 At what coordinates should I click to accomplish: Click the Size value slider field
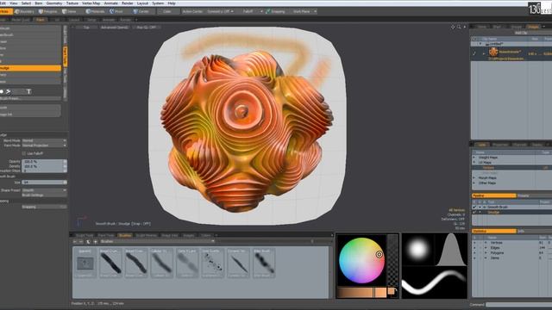click(x=44, y=182)
